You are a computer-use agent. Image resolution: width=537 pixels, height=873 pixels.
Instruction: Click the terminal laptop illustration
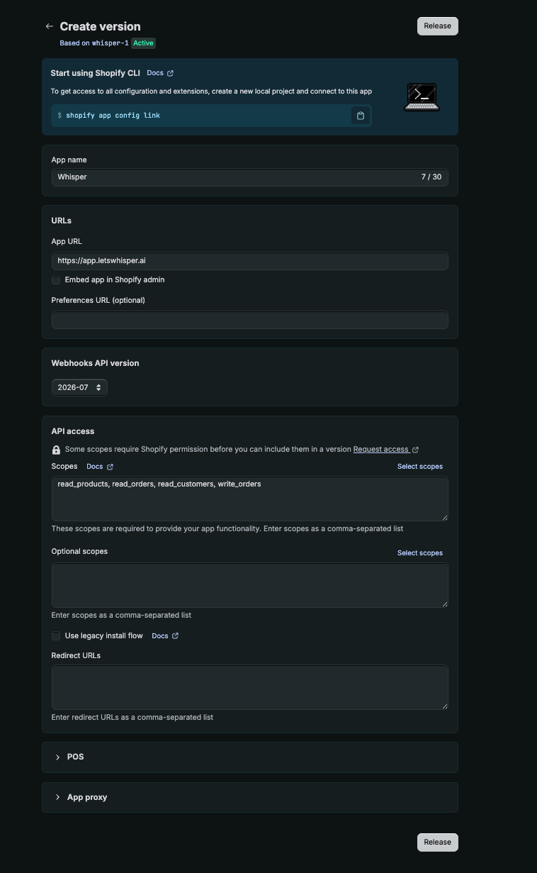coord(422,97)
